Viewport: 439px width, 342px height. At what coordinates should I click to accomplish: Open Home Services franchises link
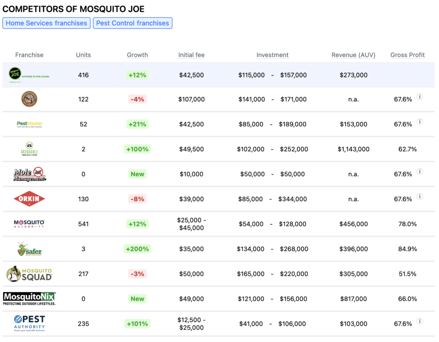pyautogui.click(x=46, y=23)
